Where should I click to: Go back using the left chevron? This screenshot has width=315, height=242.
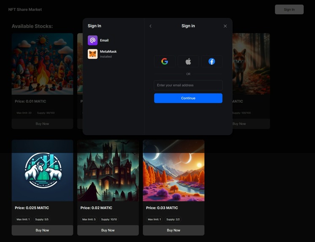click(150, 26)
